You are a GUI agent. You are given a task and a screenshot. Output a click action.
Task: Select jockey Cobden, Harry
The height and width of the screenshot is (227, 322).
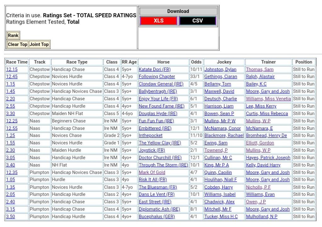[x=219, y=187]
